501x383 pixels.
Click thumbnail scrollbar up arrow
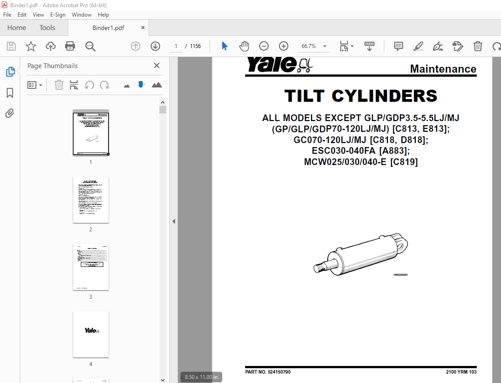click(163, 102)
